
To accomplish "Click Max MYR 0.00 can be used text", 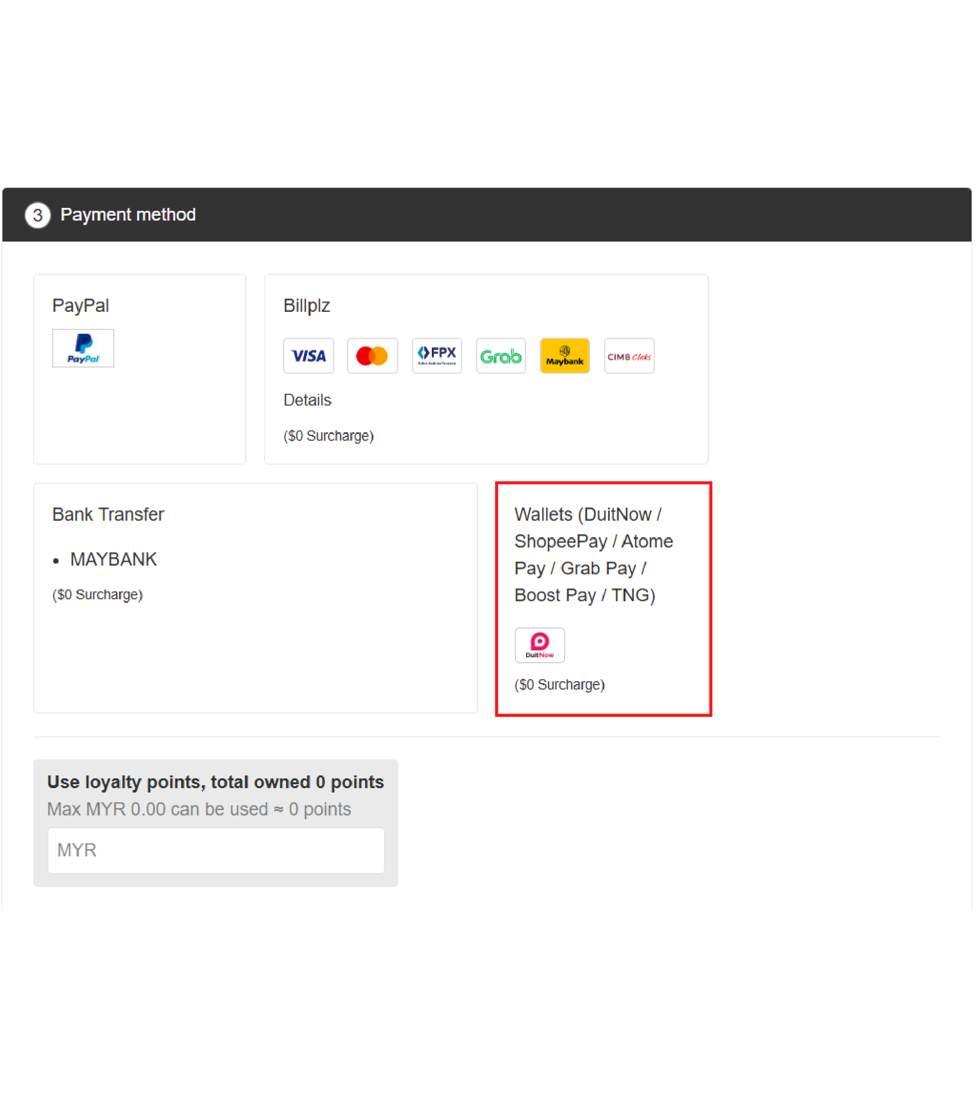I will click(x=199, y=810).
